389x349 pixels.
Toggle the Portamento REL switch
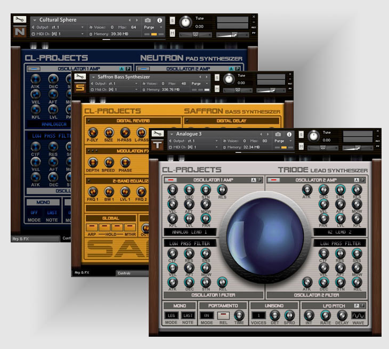point(223,315)
